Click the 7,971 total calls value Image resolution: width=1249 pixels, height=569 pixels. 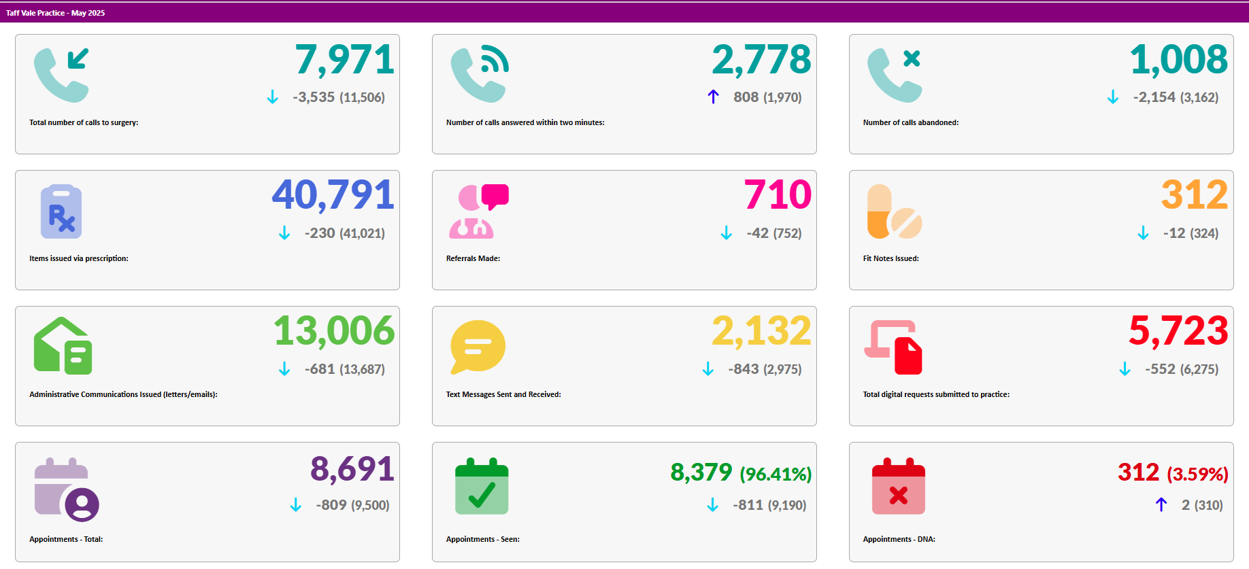[x=344, y=60]
